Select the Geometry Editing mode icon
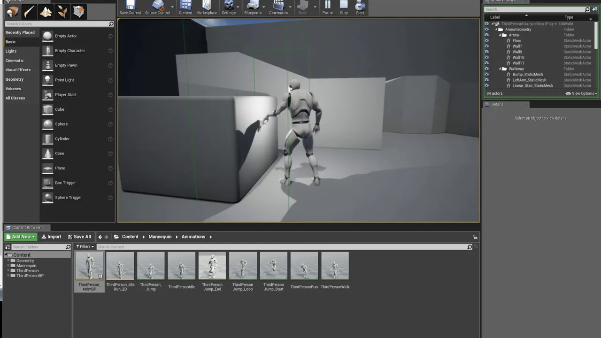 pos(78,12)
